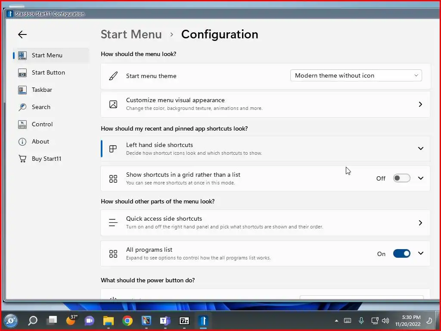Open Customize menu visual appearance
This screenshot has width=441, height=331.
point(265,104)
